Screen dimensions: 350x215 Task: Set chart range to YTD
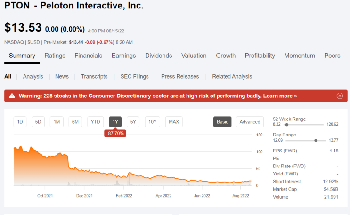[x=95, y=122]
